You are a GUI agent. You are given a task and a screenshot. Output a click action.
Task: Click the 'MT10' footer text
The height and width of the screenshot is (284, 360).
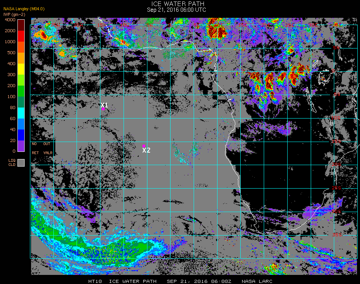tap(95, 281)
